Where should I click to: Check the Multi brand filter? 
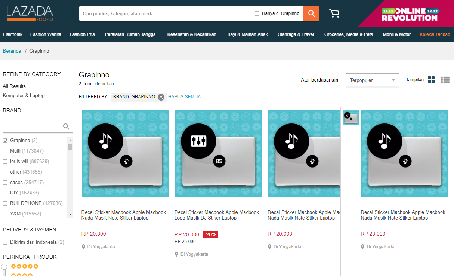click(x=5, y=151)
